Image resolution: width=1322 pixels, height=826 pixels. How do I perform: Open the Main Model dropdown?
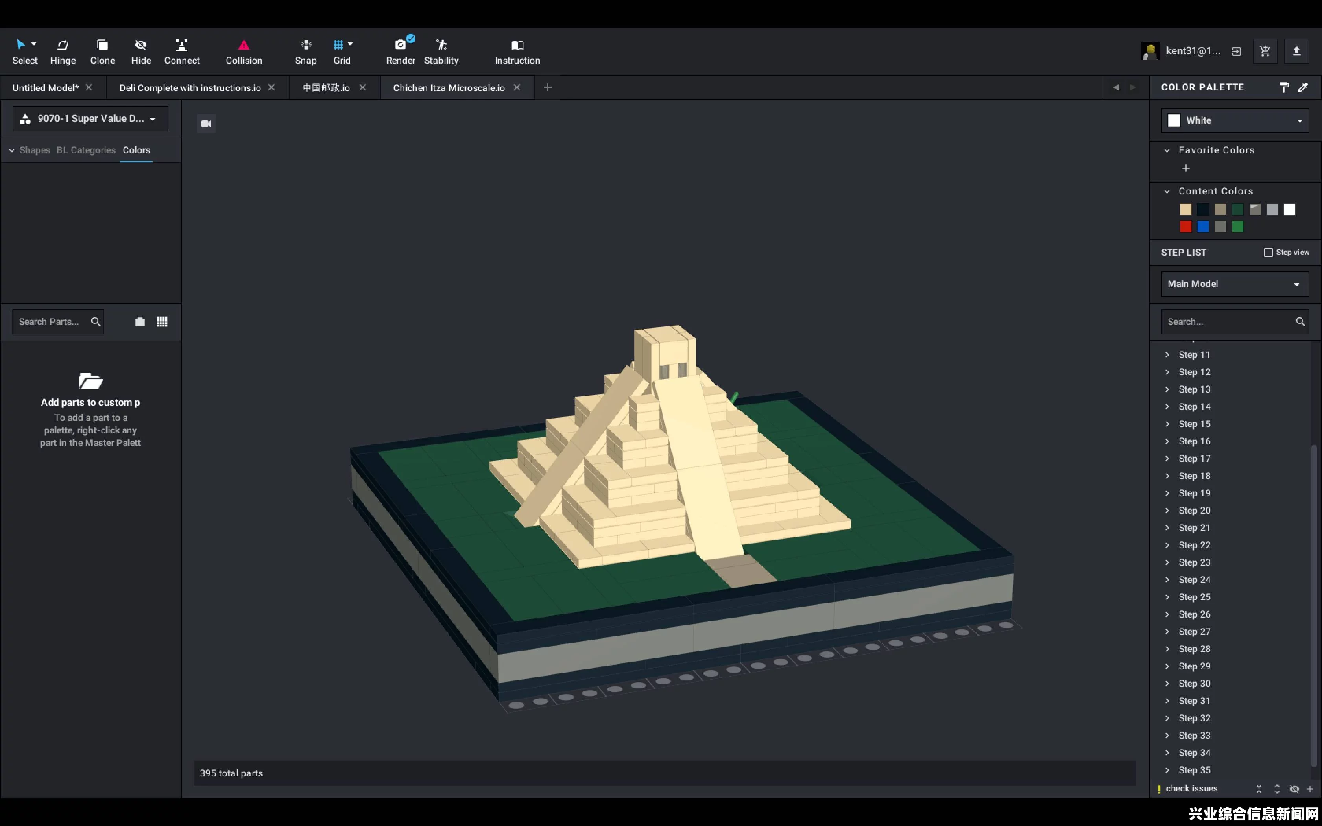[x=1235, y=284]
